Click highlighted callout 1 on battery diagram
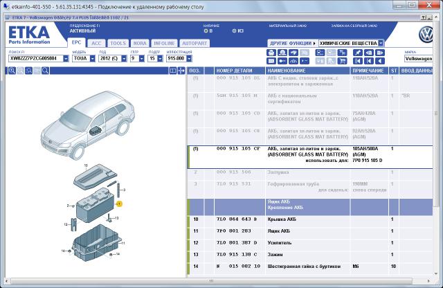This screenshot has height=288, width=443. pyautogui.click(x=119, y=204)
